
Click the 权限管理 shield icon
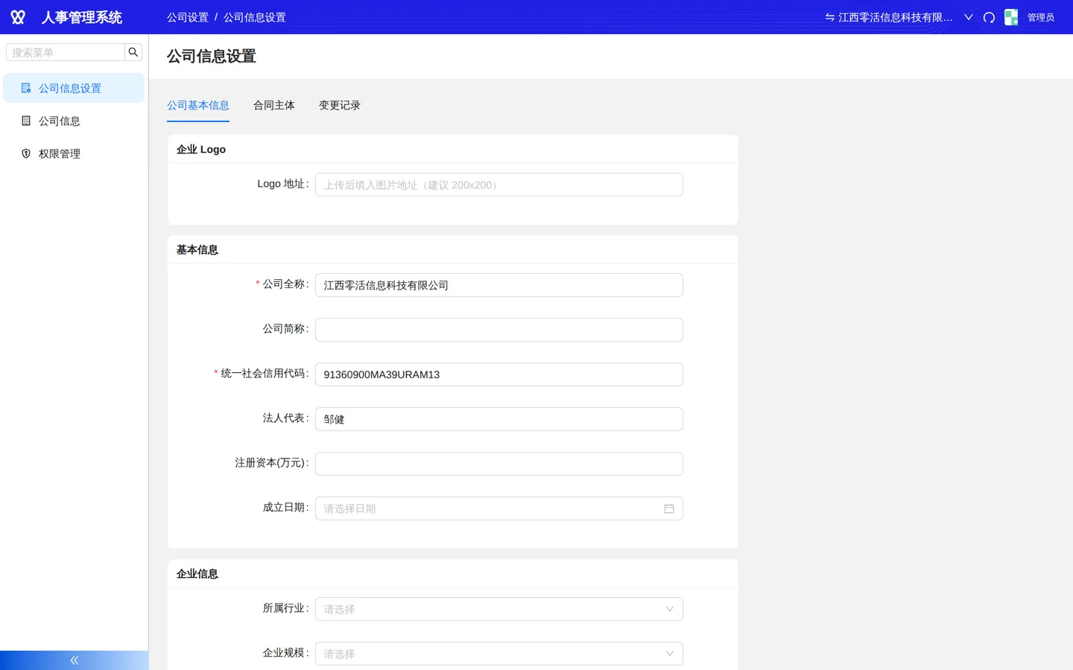[26, 153]
